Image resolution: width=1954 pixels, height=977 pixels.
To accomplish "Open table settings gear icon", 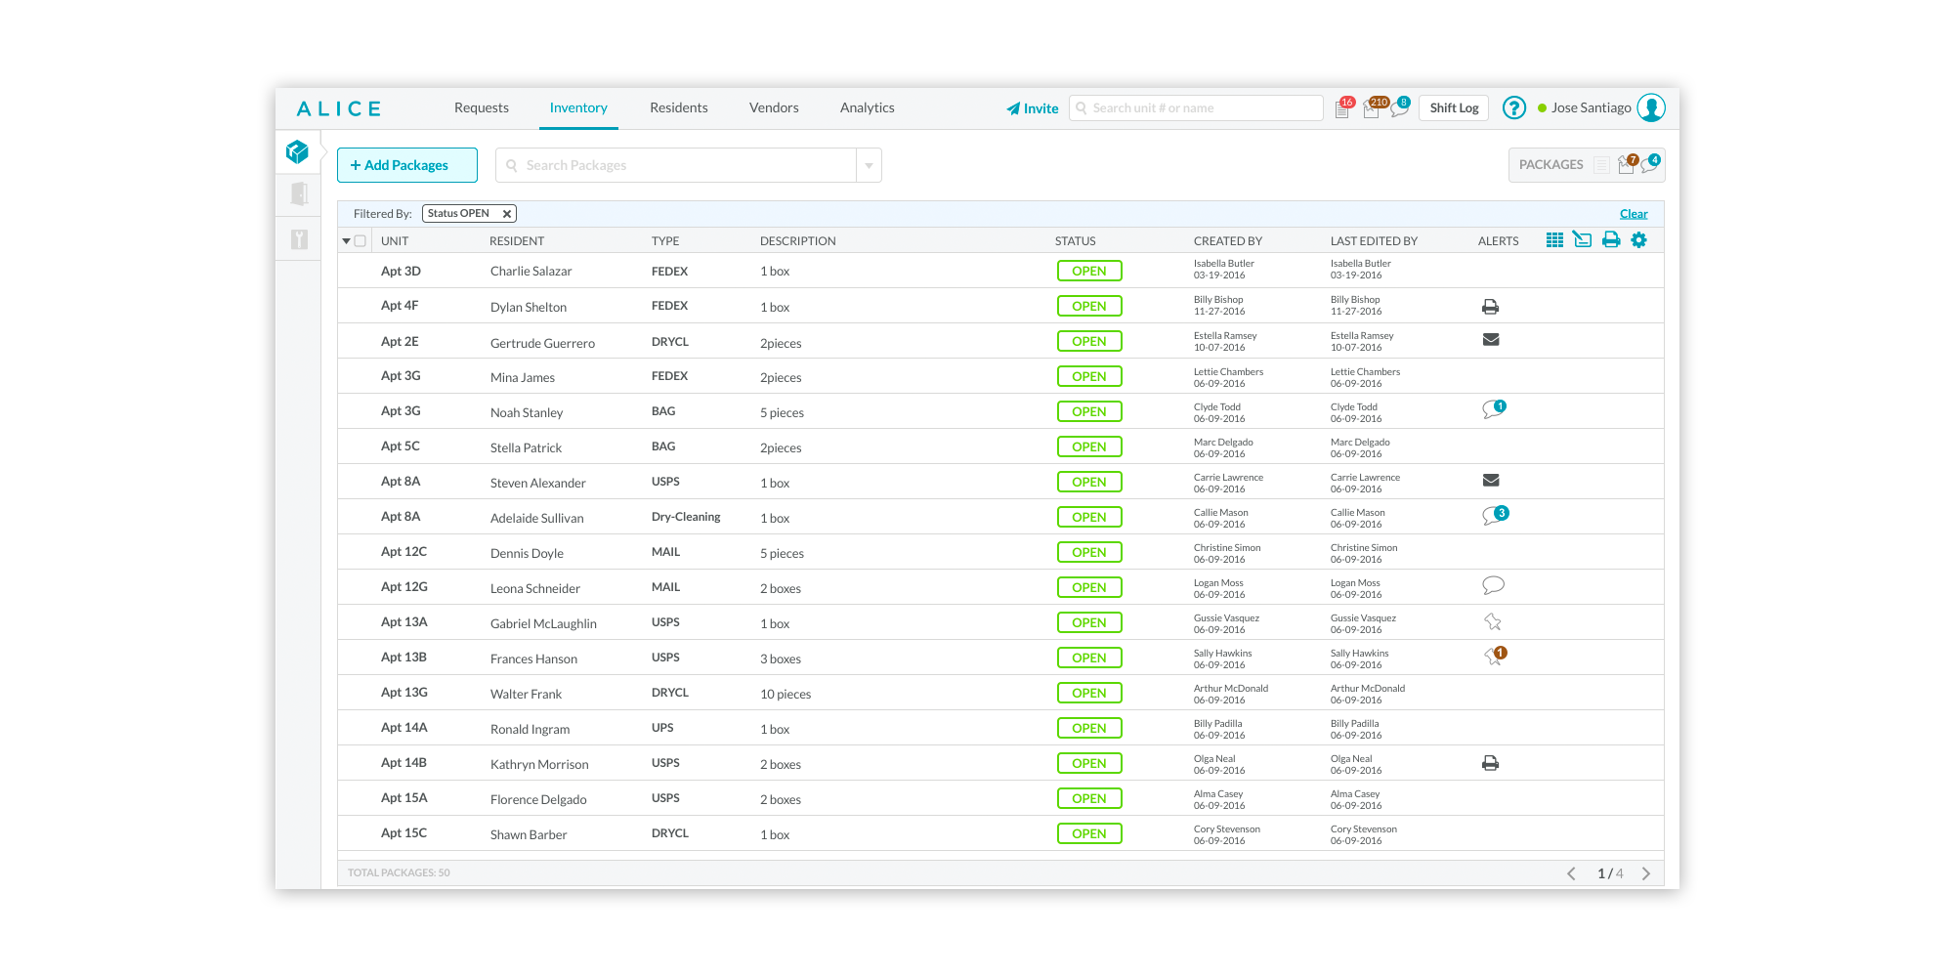I will [x=1638, y=239].
